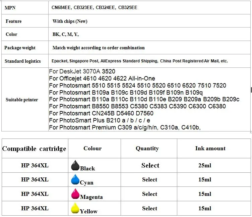Image resolution: width=252 pixels, height=217 pixels.
Task: Click the Photosmart CN245B D5460 D7560 line
Action: tap(101, 113)
